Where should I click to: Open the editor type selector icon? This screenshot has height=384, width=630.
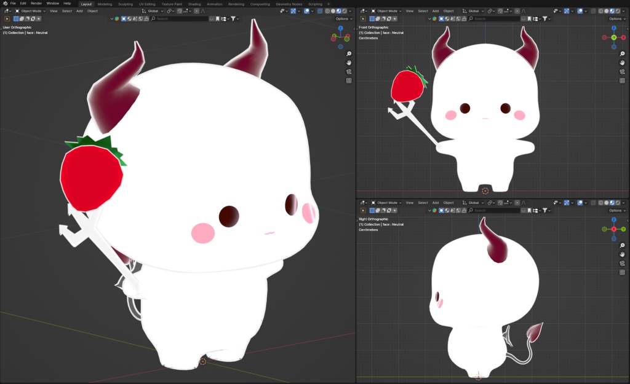(5, 10)
